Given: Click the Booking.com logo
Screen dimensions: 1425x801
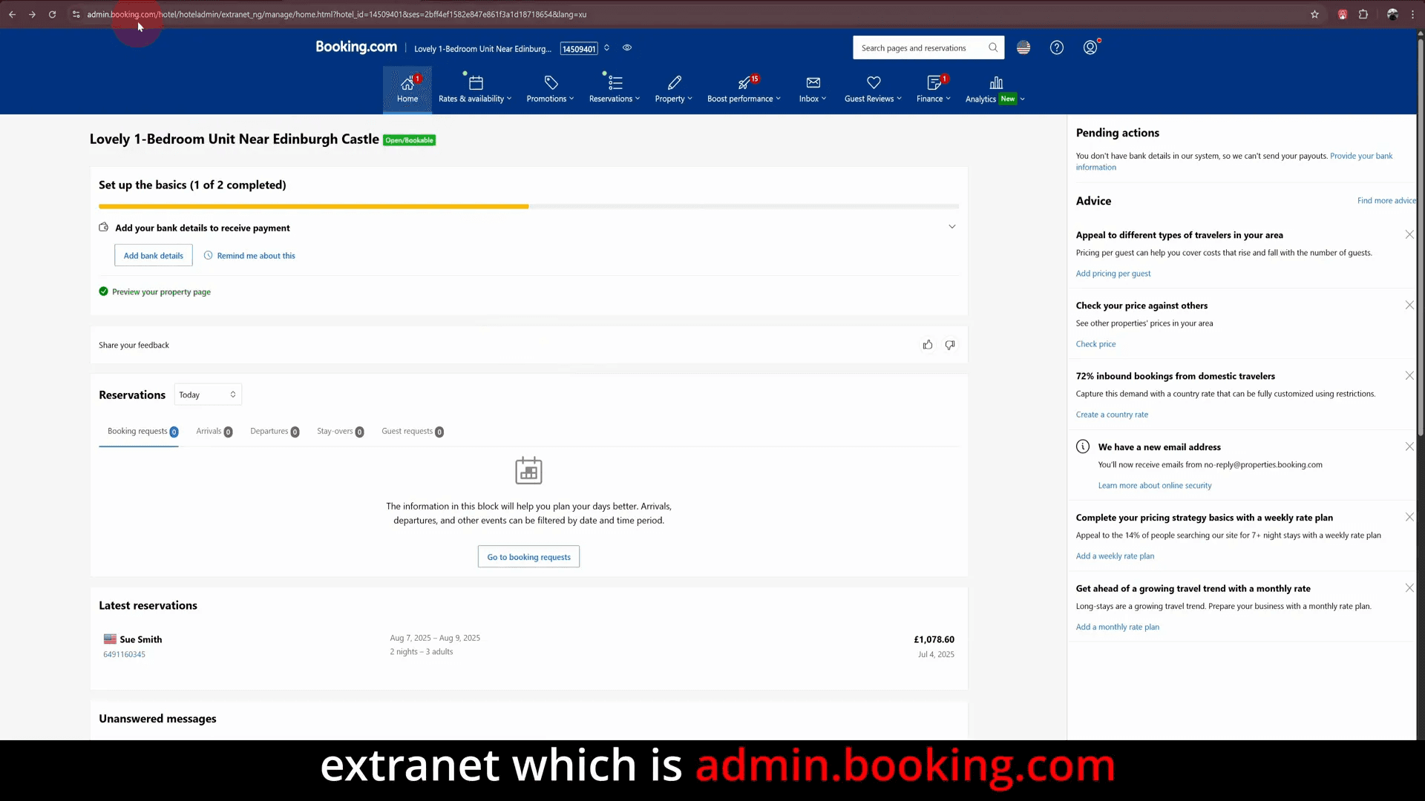Looking at the screenshot, I should point(356,47).
